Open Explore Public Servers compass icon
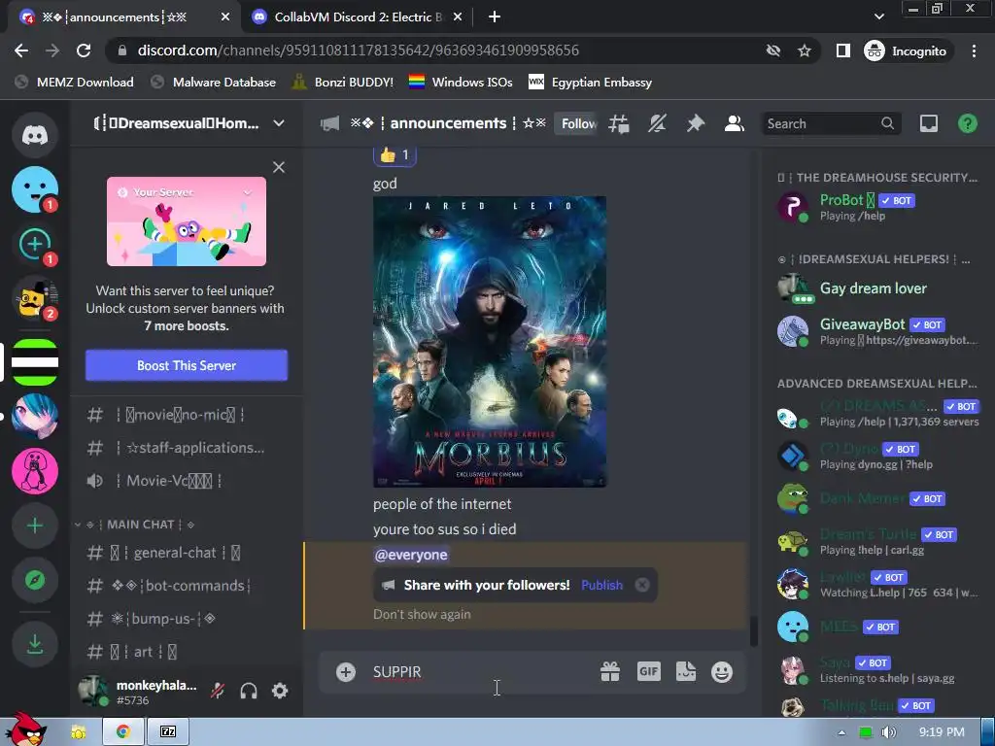Viewport: 995px width, 746px height. pos(35,580)
